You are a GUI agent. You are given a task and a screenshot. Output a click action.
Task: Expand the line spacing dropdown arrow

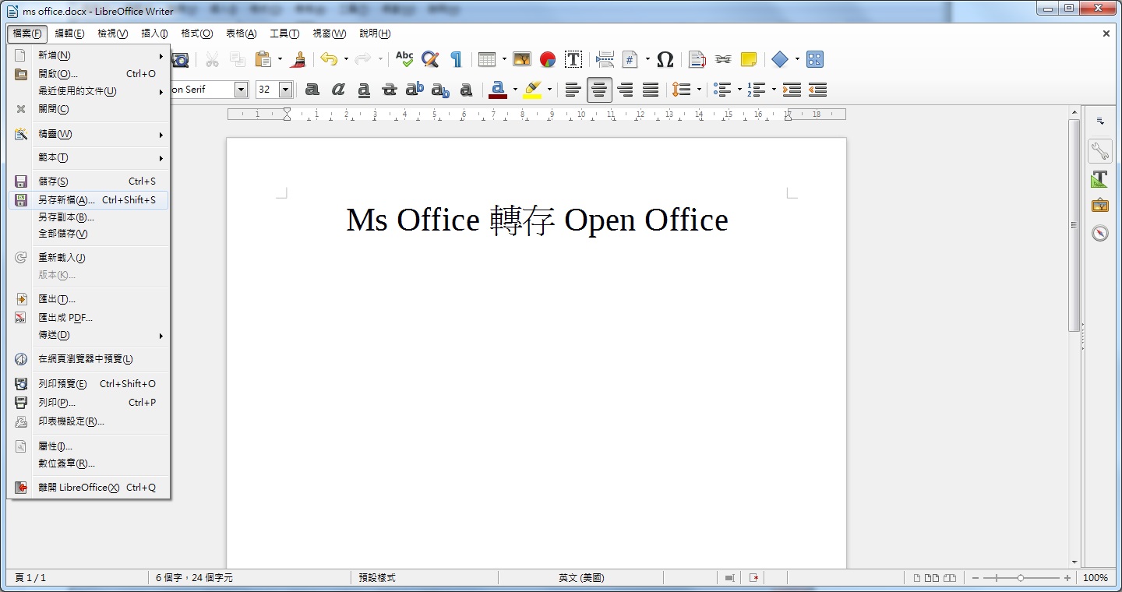[x=699, y=90]
